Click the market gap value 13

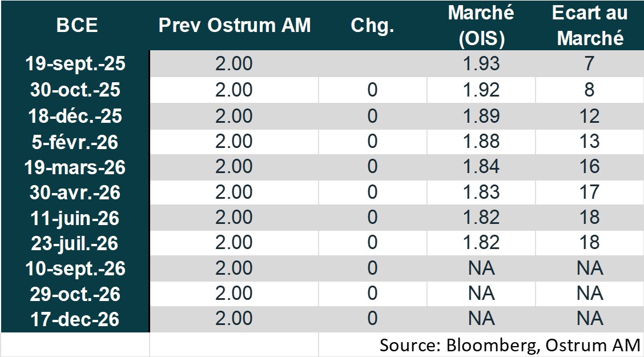coord(590,141)
